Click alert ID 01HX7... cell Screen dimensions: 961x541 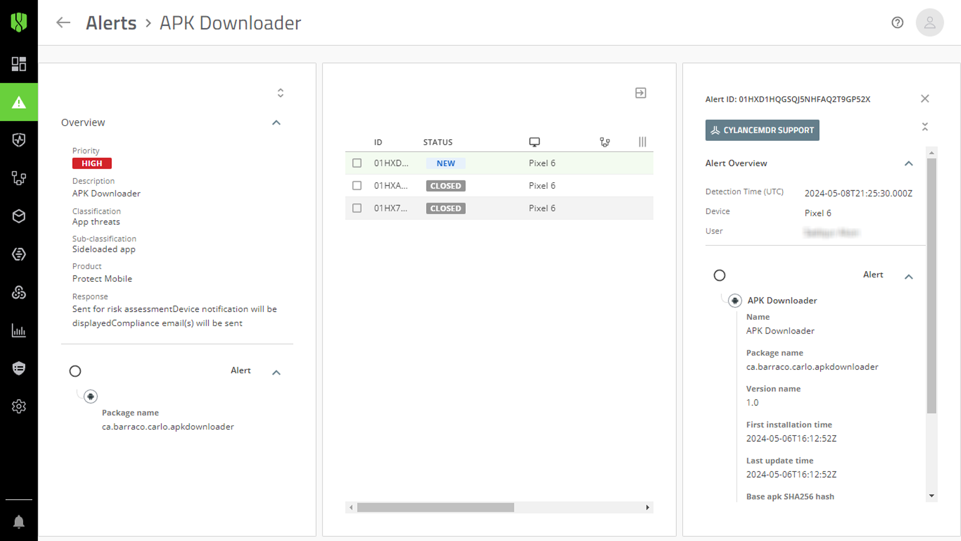coord(390,208)
